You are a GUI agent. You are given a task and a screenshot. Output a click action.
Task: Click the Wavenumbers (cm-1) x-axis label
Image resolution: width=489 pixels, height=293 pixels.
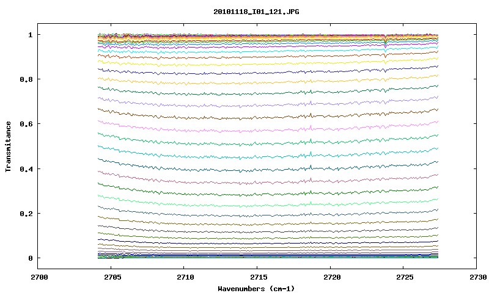(x=256, y=289)
